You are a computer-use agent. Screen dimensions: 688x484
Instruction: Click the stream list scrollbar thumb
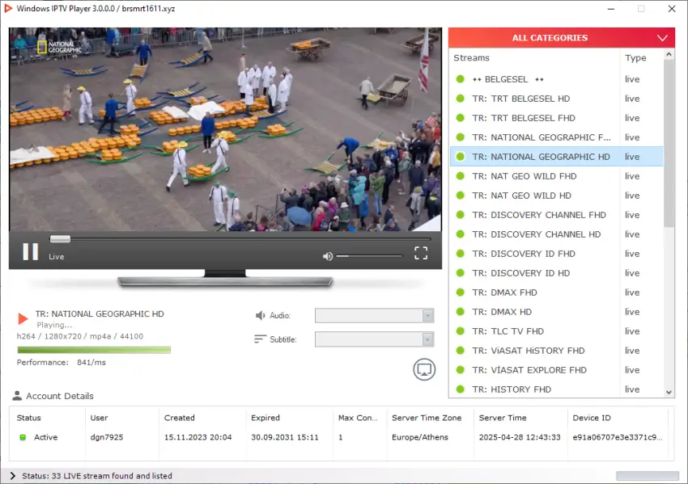point(669,143)
